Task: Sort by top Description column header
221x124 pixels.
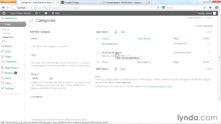Action: pos(144,39)
